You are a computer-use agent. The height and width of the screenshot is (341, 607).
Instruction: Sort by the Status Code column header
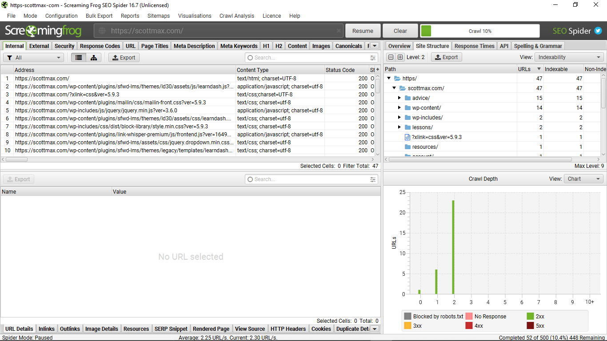347,70
